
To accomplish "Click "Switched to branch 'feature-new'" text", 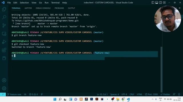I will (x=31, y=47).
